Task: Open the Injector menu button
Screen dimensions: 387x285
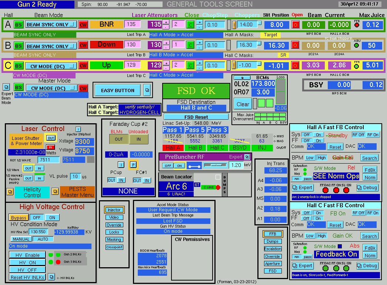Action: pos(114,210)
